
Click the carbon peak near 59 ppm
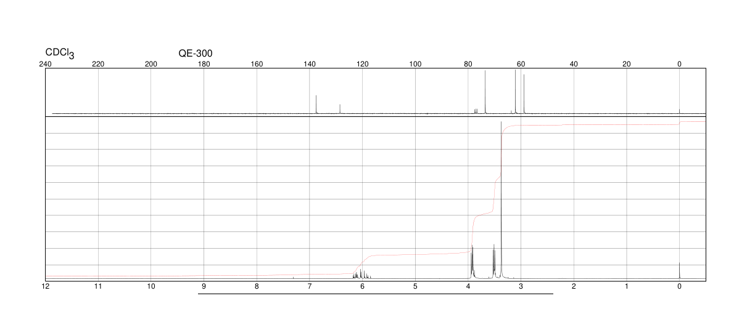click(524, 94)
